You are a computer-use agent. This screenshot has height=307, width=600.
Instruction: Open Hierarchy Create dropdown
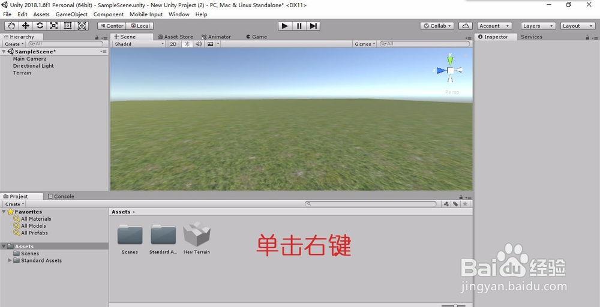coord(14,44)
